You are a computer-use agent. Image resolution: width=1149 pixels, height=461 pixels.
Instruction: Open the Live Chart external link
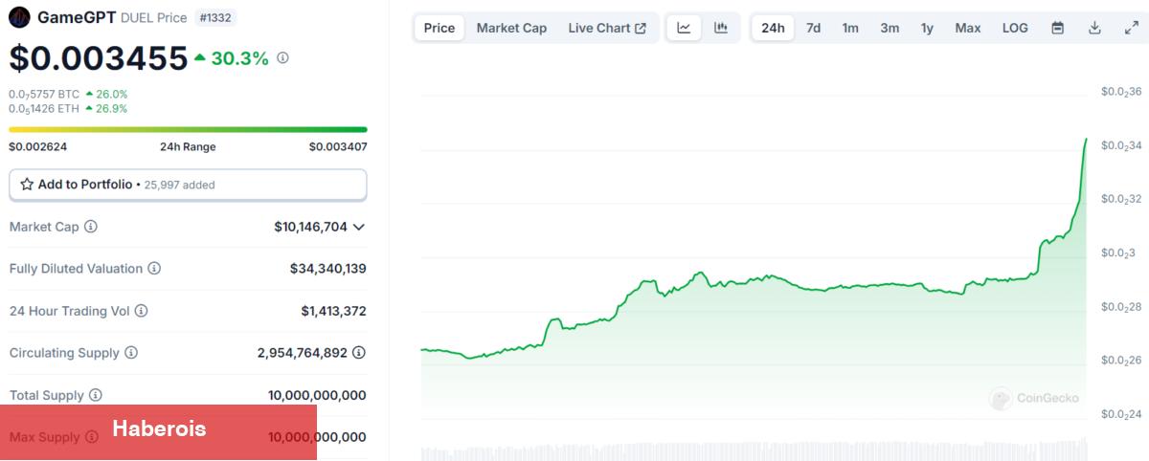(607, 28)
